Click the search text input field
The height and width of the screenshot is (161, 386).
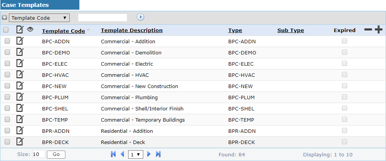103,17
